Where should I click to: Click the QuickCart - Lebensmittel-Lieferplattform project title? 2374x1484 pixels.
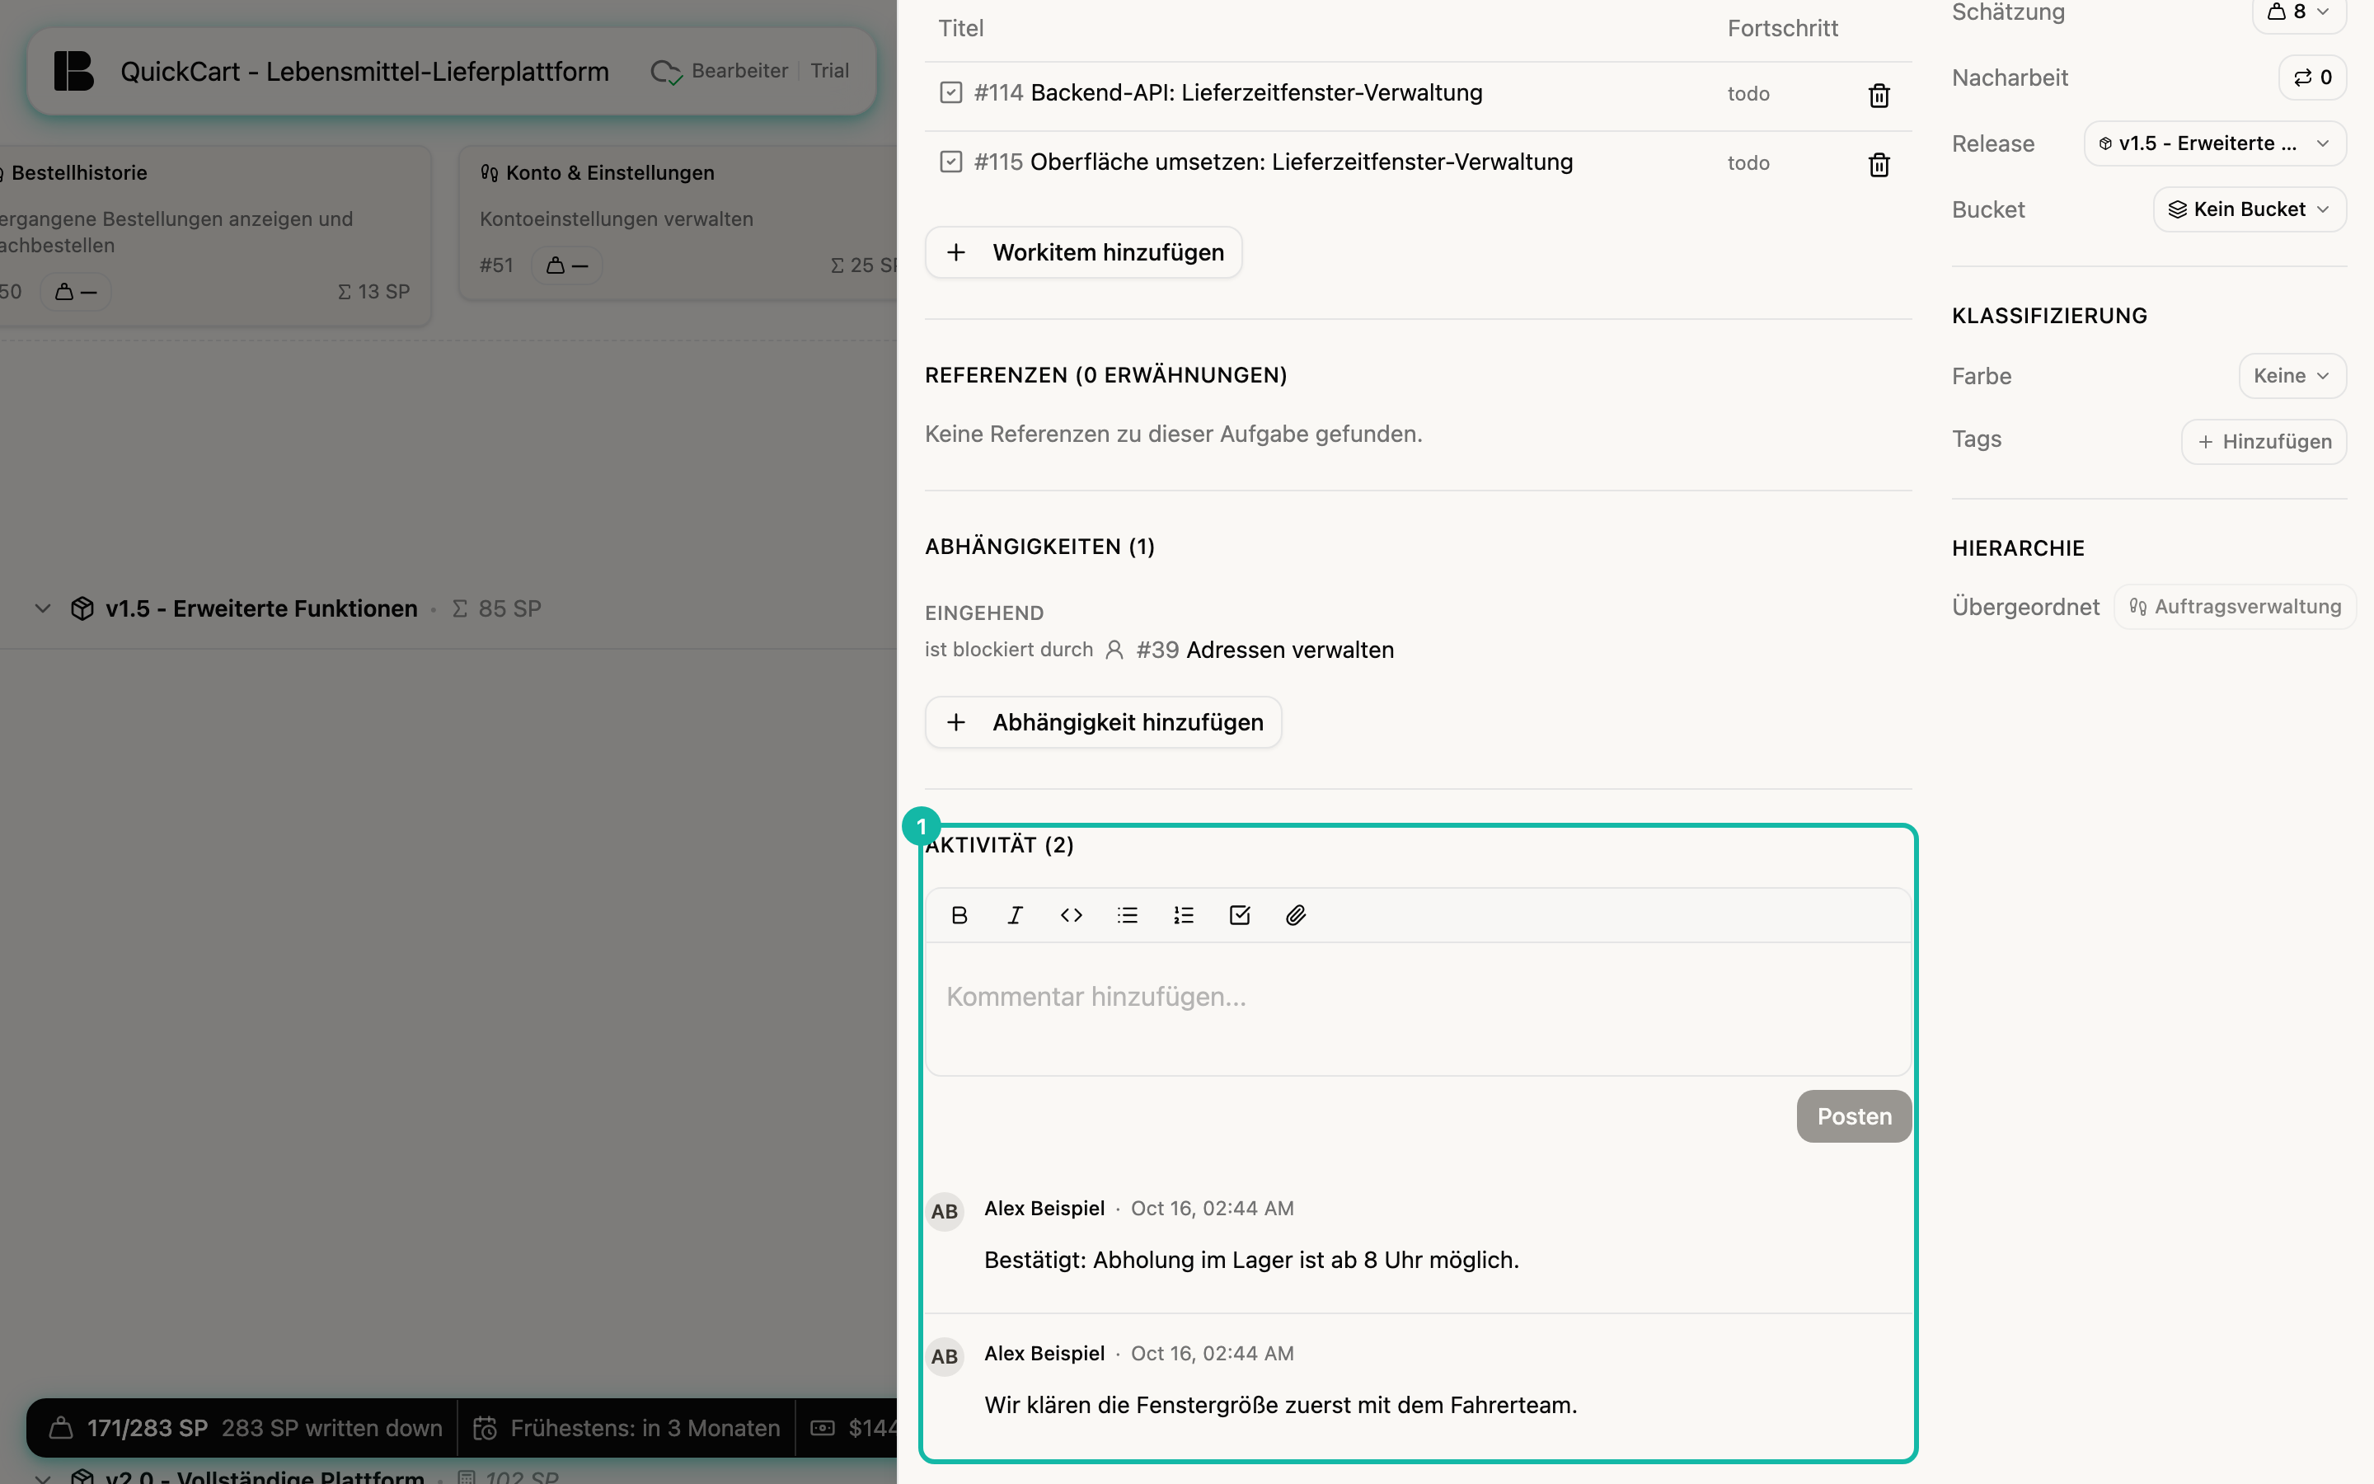[x=364, y=72]
